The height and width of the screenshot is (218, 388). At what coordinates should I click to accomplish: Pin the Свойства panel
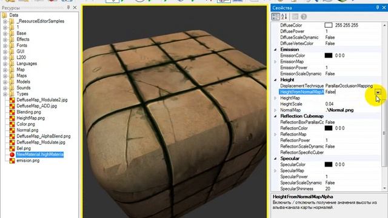pos(377,7)
